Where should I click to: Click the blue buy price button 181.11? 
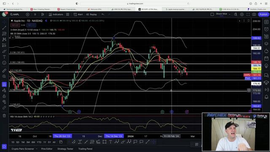coord(31,25)
